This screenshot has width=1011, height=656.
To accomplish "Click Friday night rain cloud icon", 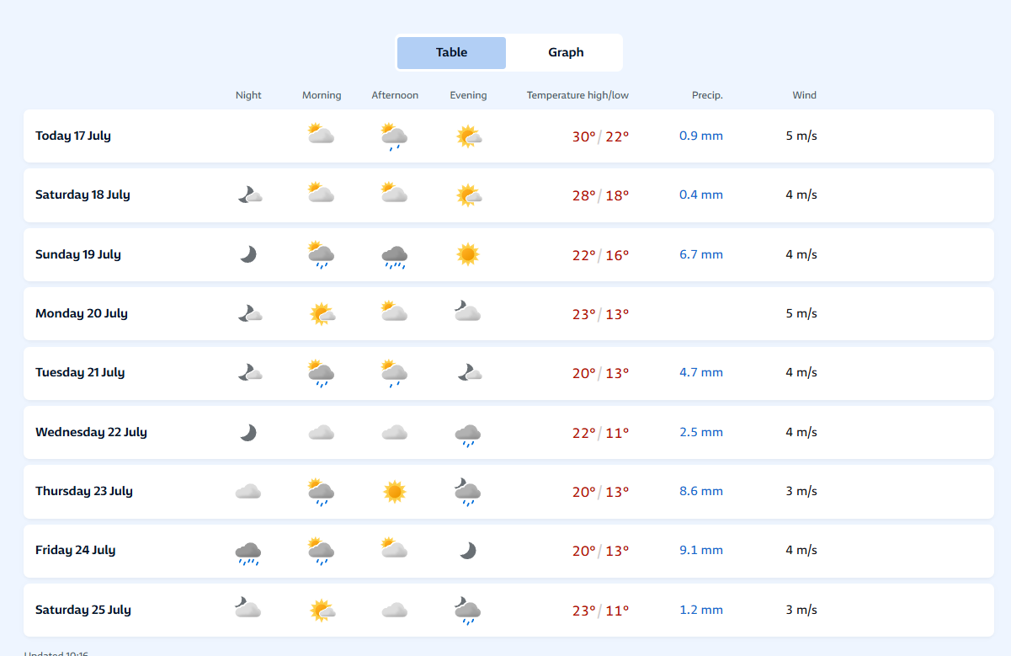I will pyautogui.click(x=248, y=552).
